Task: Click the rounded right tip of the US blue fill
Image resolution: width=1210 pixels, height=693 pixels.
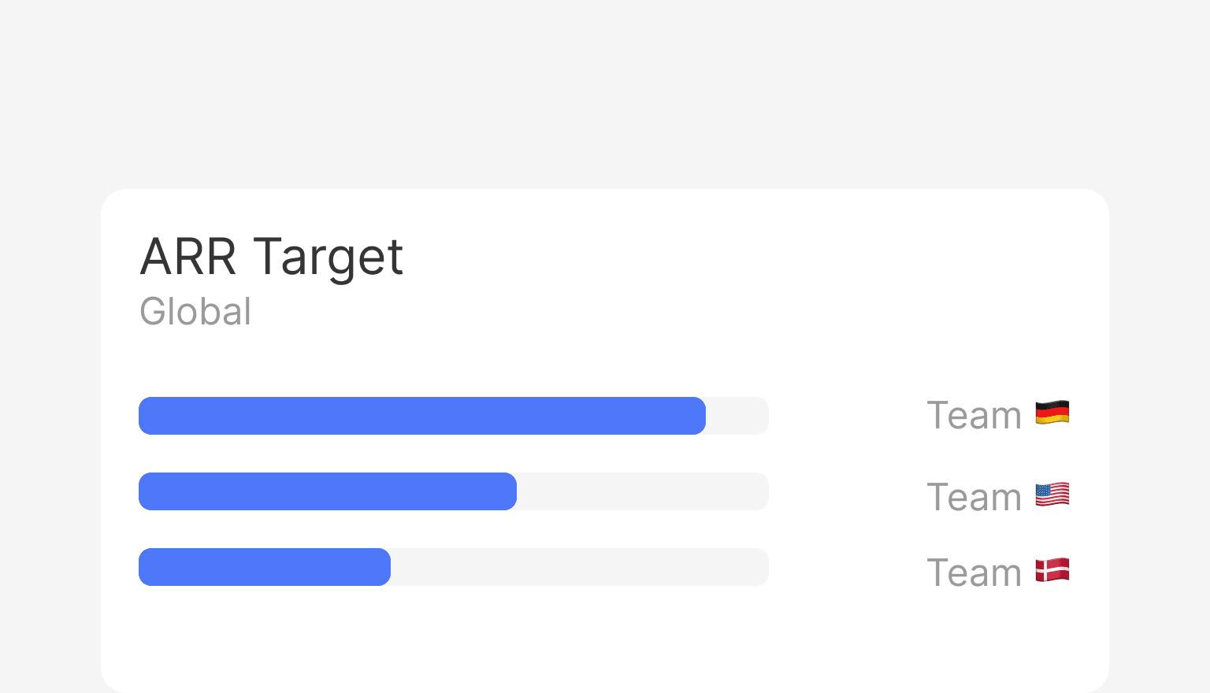Action: coord(510,491)
